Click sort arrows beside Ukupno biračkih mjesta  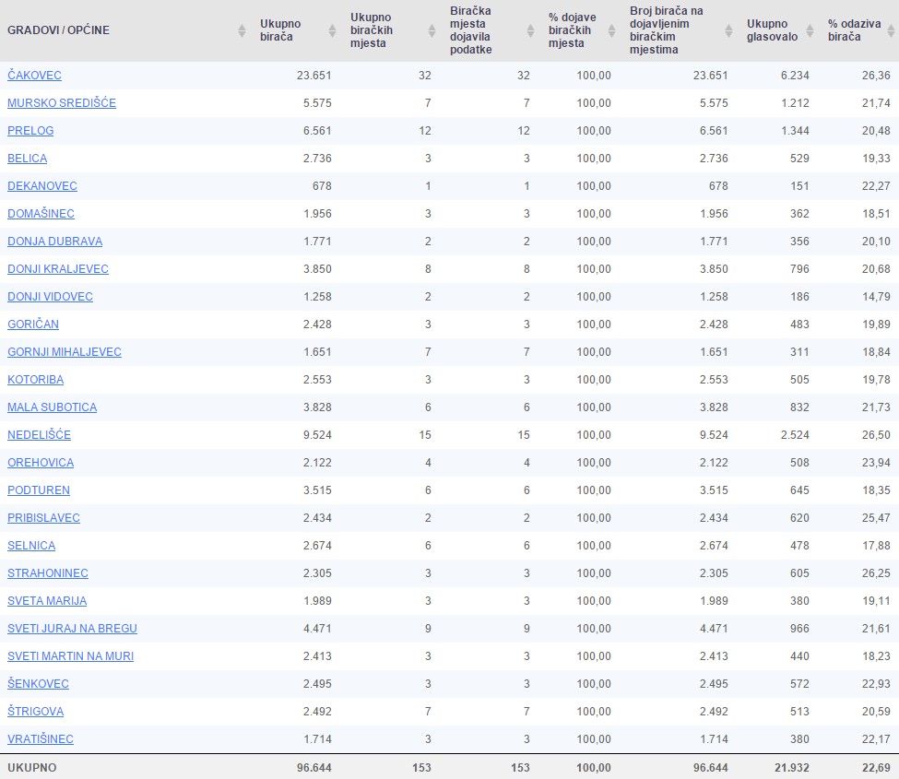click(431, 30)
